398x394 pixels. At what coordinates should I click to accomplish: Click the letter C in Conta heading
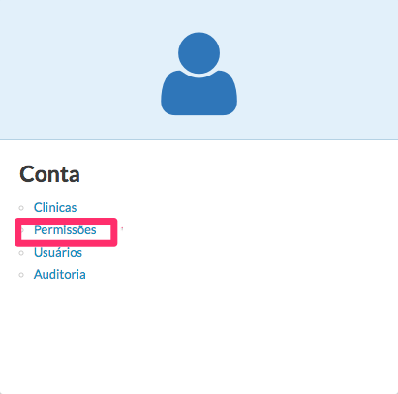[x=26, y=174]
